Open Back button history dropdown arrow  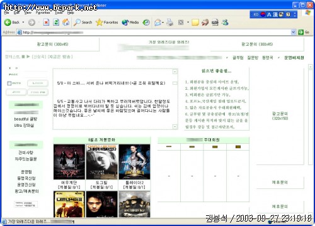[x=23, y=22]
